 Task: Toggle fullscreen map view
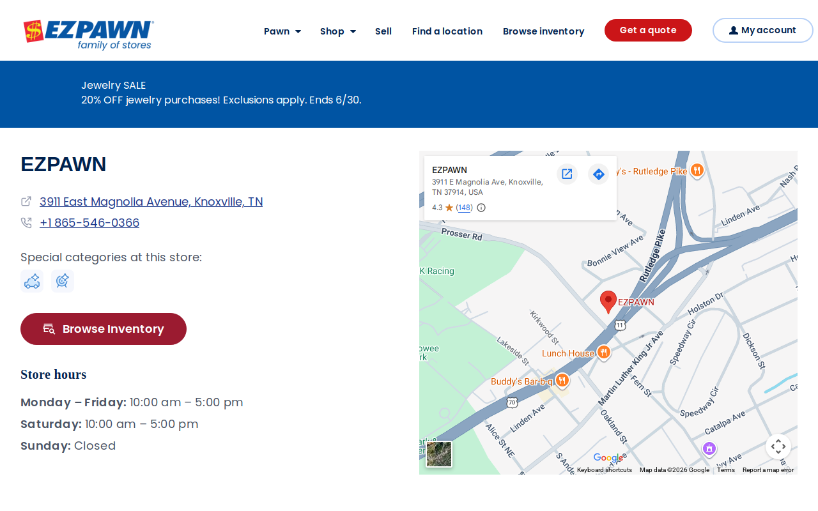(778, 446)
